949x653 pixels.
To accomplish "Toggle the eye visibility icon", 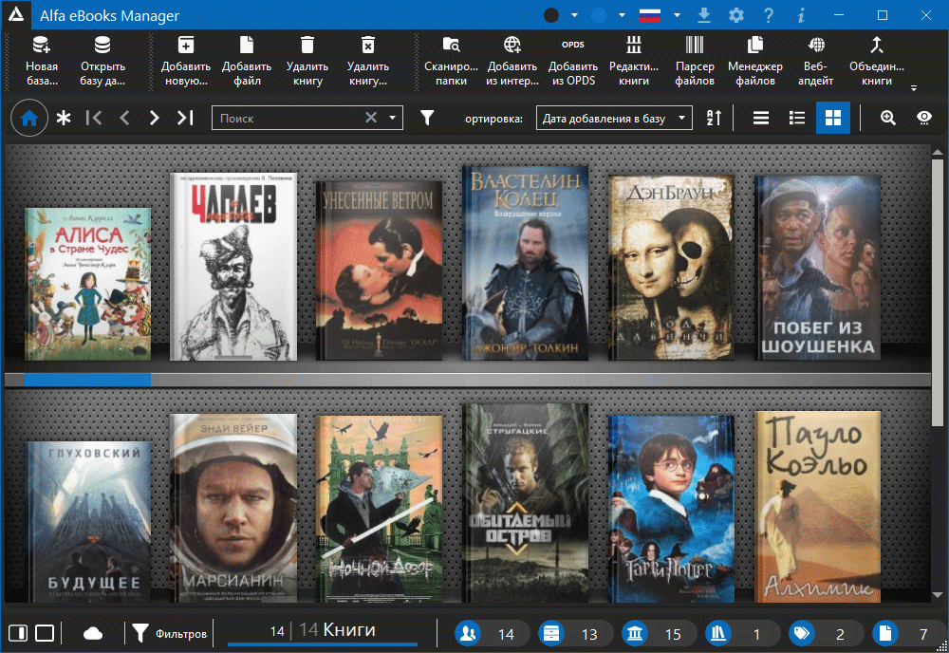I will coord(924,118).
